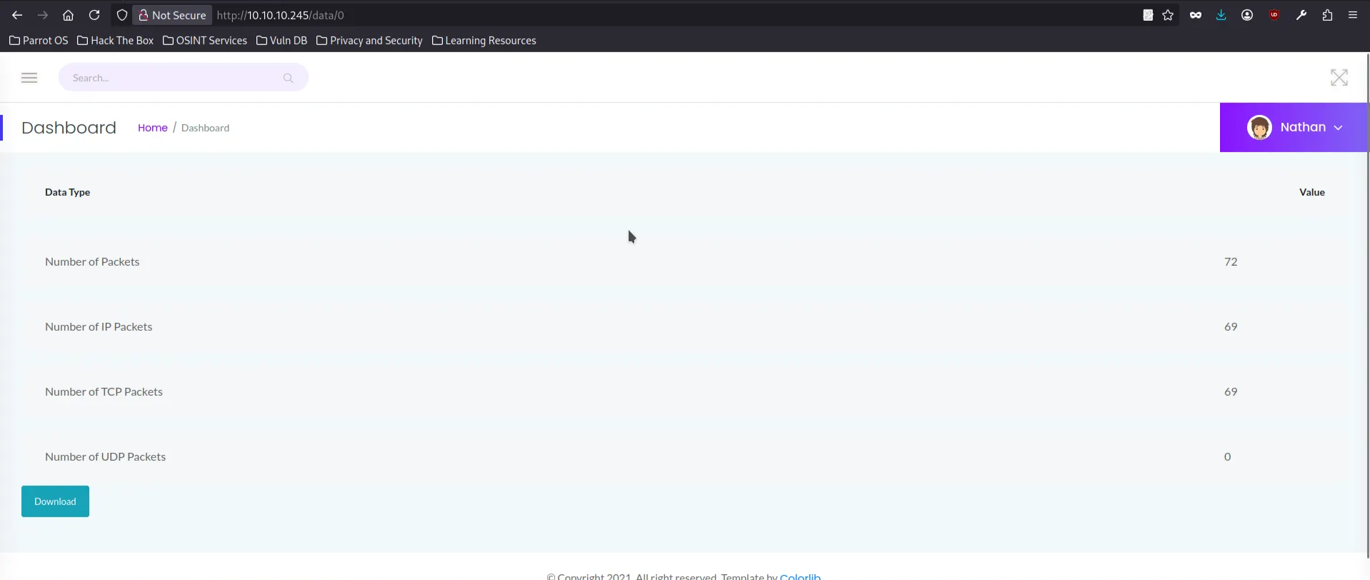The image size is (1370, 580).
Task: Open Parrot OS bookmarks folder
Action: (39, 41)
